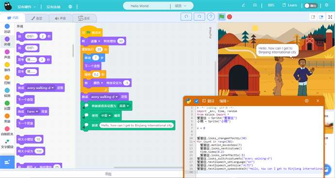The image size is (335, 178).
Task: Click the settings gear in Python panel
Action: [307, 101]
